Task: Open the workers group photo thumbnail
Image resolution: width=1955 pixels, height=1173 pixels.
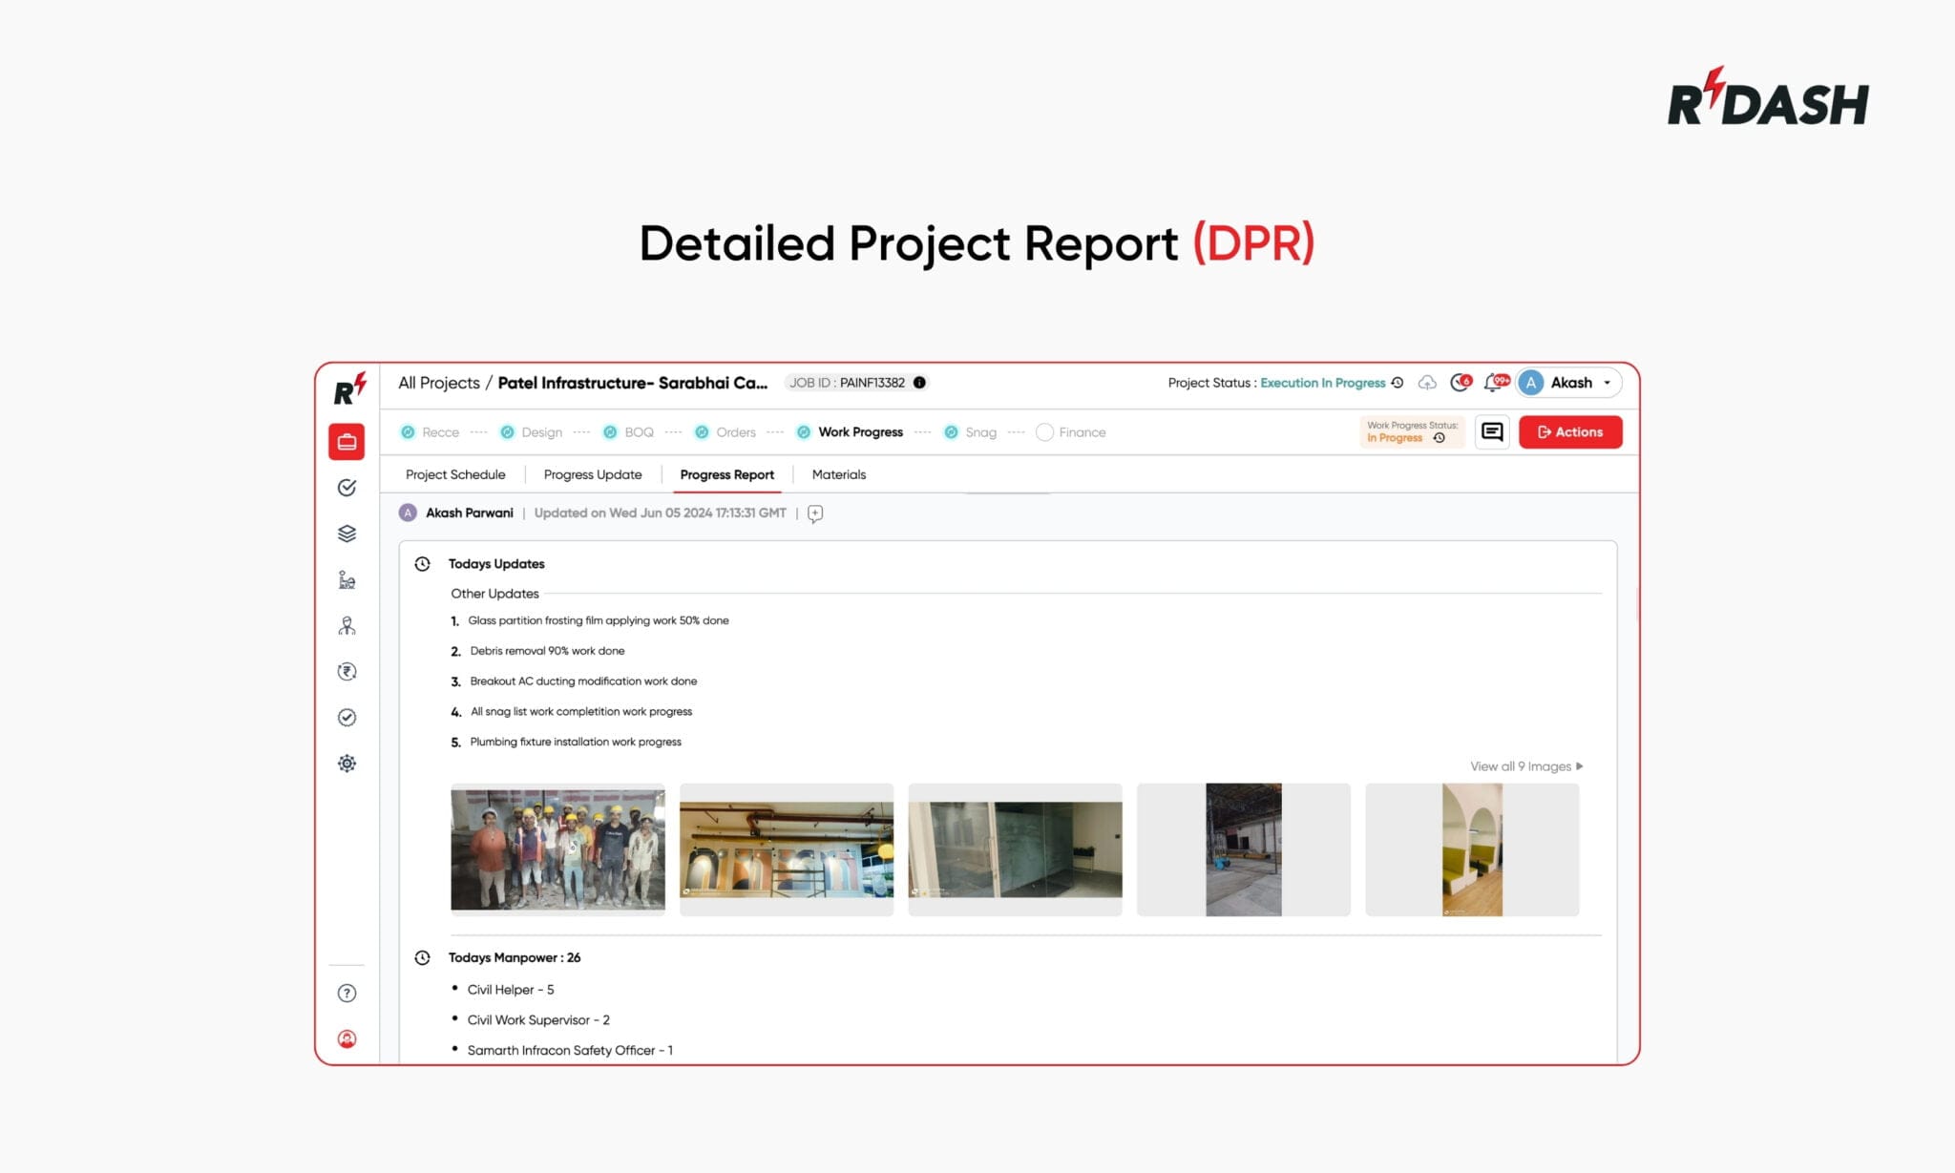Action: (557, 848)
